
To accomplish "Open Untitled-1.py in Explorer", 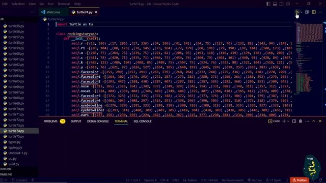I will click(x=18, y=153).
